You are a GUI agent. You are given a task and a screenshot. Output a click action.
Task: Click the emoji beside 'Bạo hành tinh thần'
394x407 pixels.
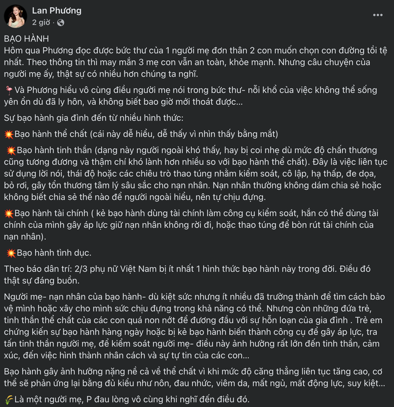[11, 151]
